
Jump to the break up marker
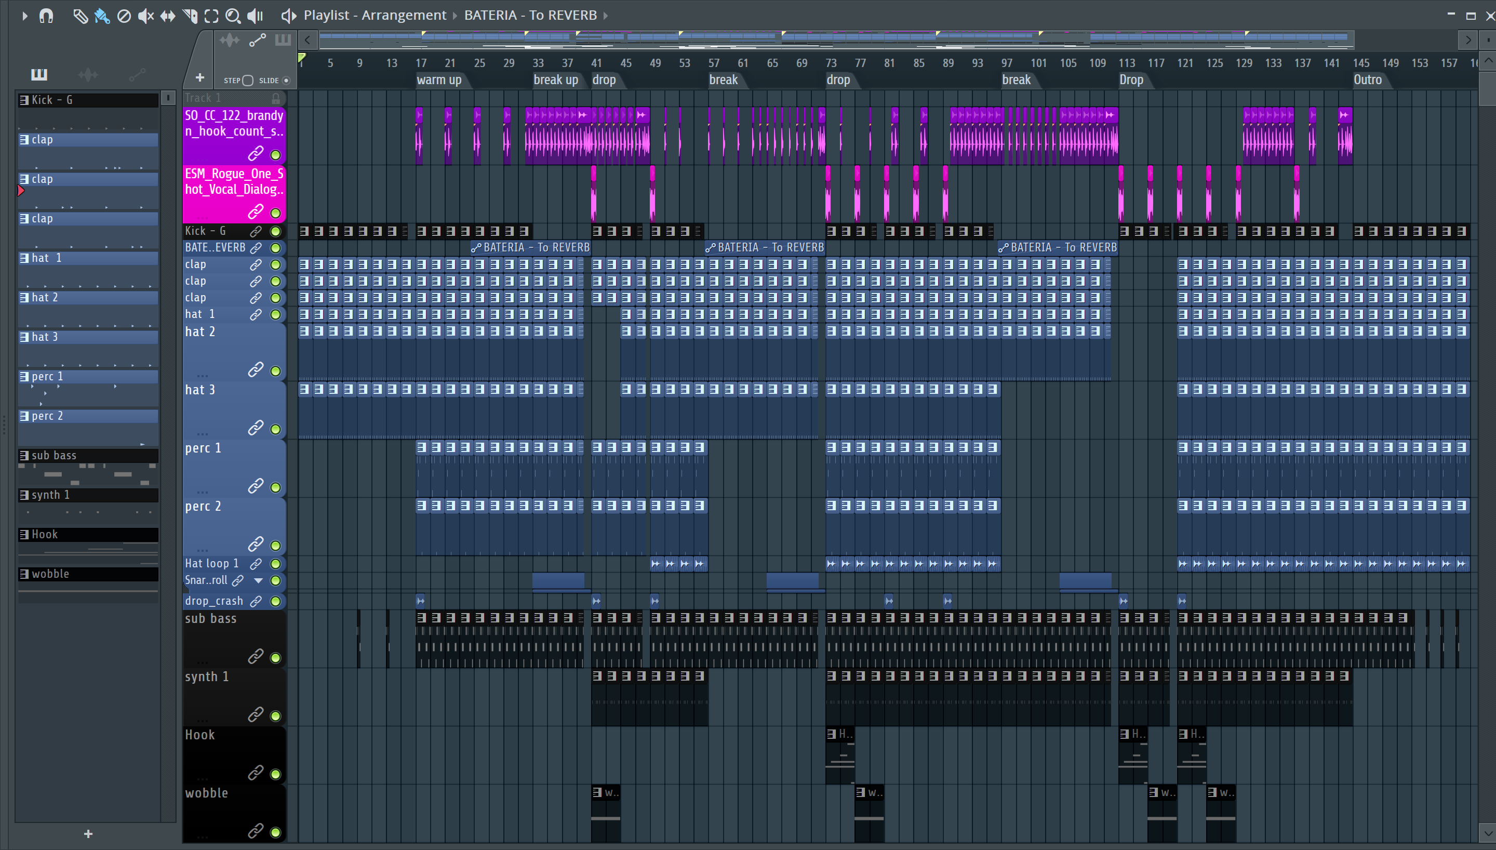pos(555,80)
